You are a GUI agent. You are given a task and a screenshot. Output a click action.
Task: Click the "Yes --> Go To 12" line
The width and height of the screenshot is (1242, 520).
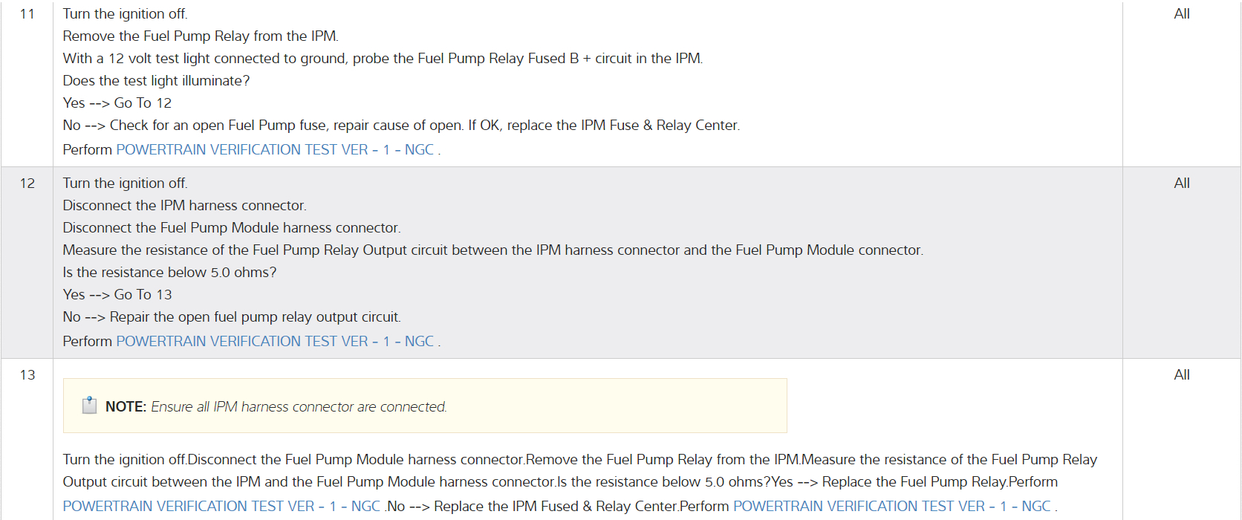[117, 103]
